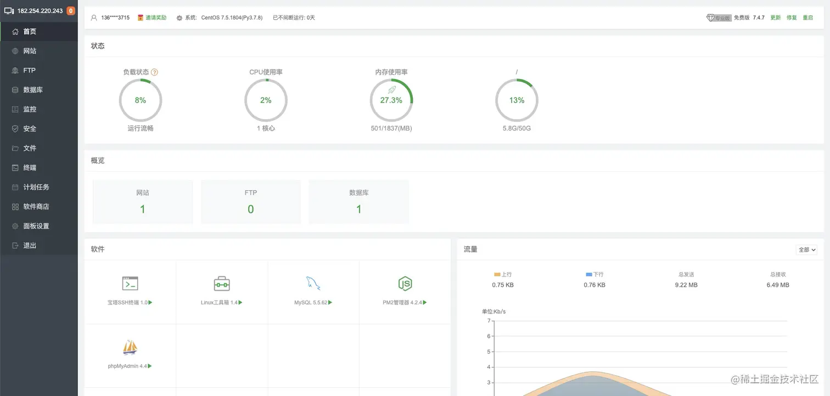Open the 全部 traffic interface dropdown
Screen dimensions: 830x396
[806, 250]
